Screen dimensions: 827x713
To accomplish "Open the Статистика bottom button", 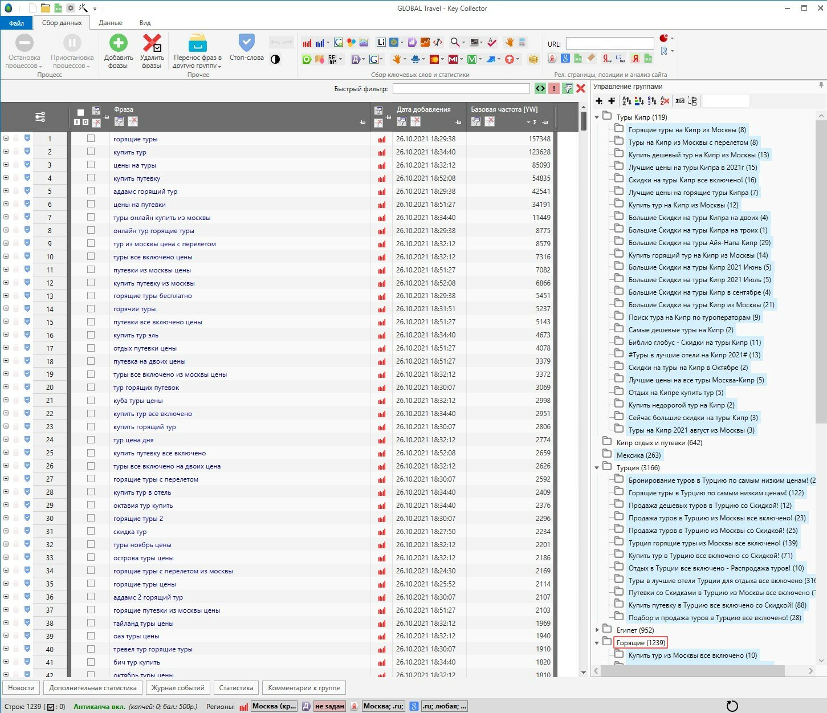I will [236, 688].
